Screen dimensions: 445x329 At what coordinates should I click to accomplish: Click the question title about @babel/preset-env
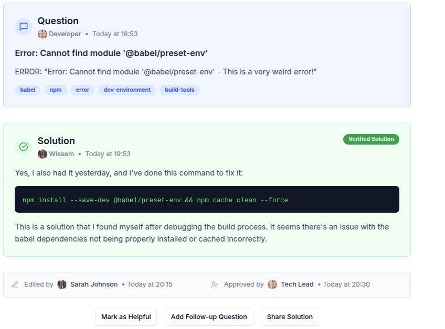tap(111, 53)
